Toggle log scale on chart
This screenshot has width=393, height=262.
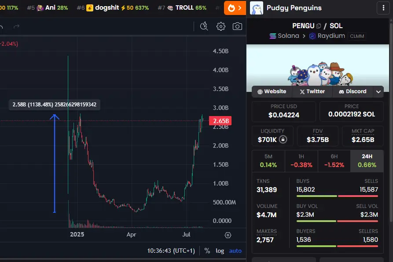(x=220, y=251)
